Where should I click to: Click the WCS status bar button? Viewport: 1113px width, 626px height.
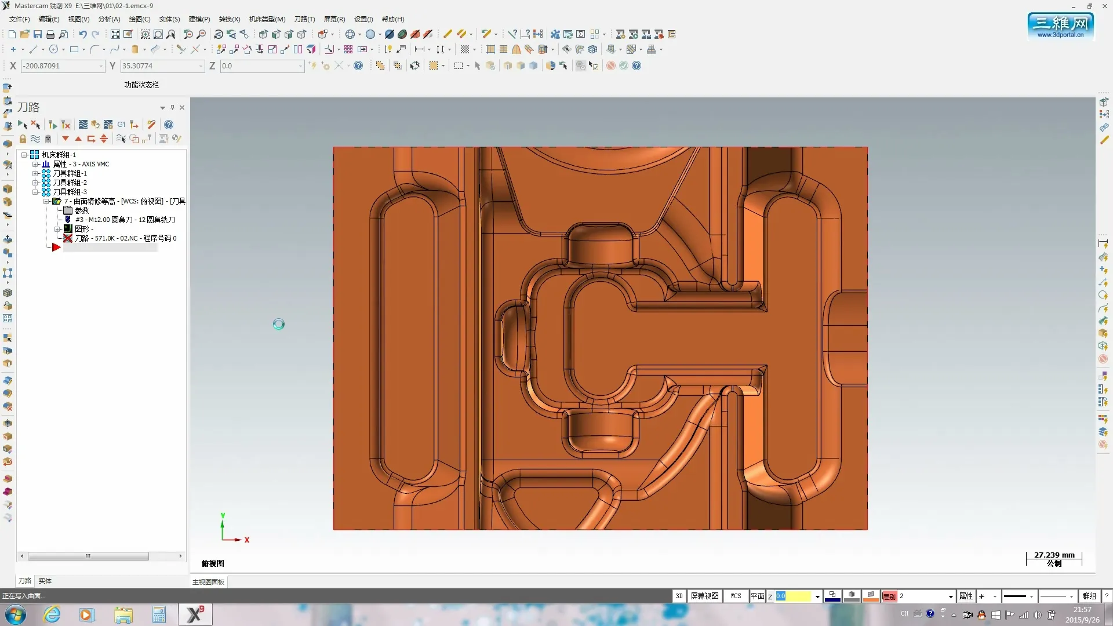(x=736, y=596)
